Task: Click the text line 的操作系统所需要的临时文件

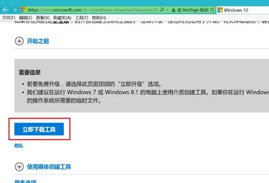Action: click(x=64, y=100)
